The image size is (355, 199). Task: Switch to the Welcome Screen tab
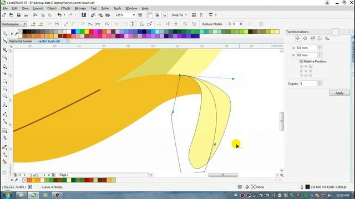pos(21,41)
